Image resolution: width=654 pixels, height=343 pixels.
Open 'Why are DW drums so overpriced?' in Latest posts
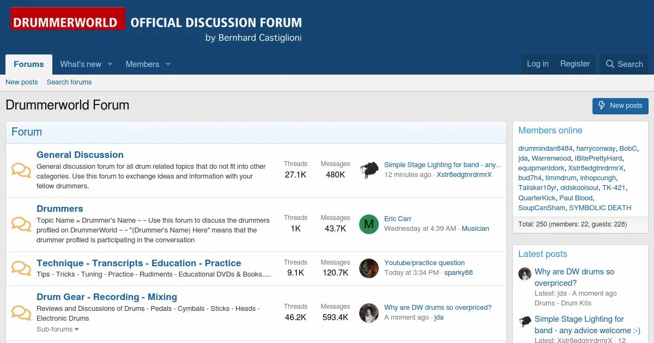pos(574,277)
